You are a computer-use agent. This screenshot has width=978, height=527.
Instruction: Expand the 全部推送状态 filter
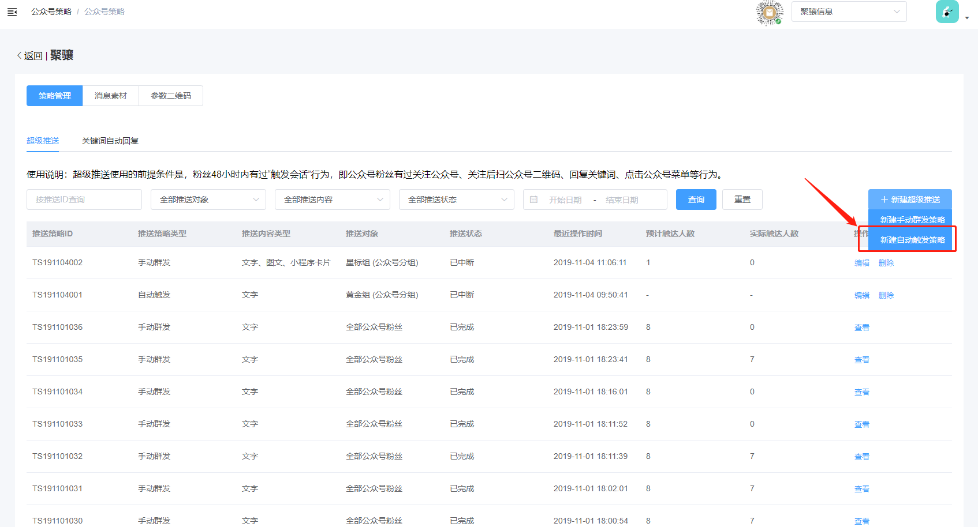pos(456,199)
